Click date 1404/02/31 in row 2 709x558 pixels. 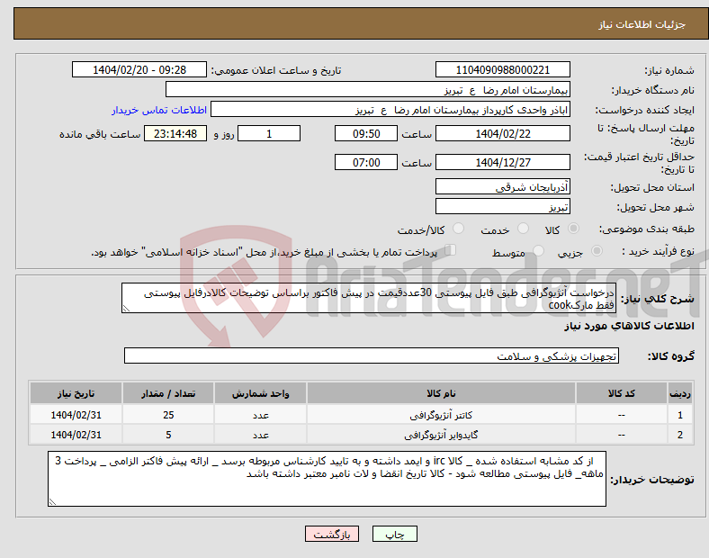point(76,435)
